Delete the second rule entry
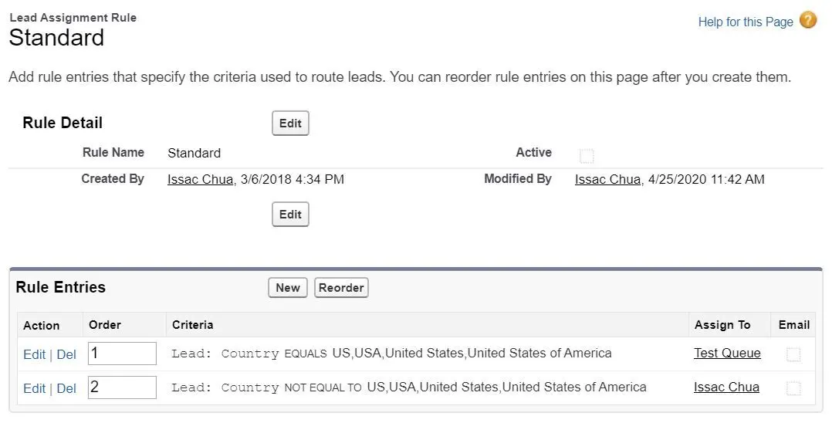Screen dimensions: 832x423 click(x=66, y=388)
